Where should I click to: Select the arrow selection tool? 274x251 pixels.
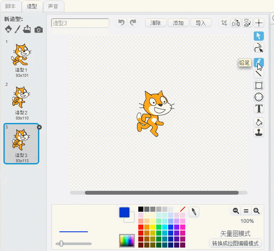[x=259, y=36]
